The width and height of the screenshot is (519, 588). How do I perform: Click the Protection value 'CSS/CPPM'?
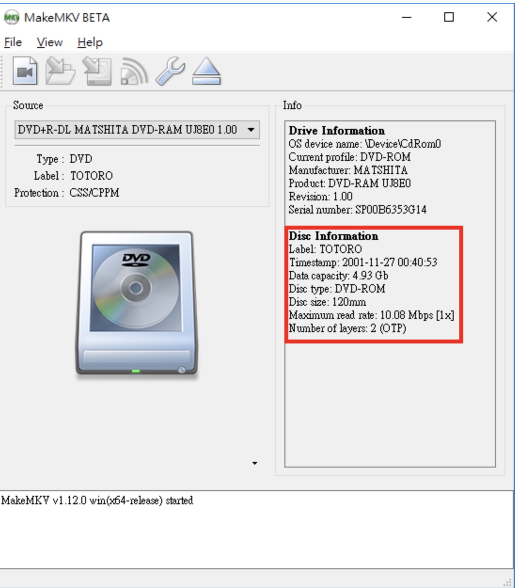point(94,193)
